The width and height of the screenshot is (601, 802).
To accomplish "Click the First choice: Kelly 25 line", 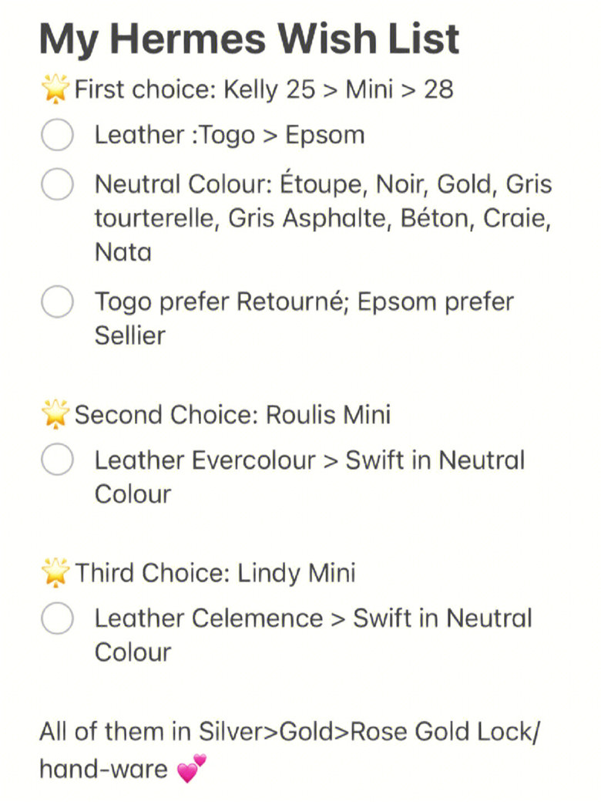I will coord(264,89).
